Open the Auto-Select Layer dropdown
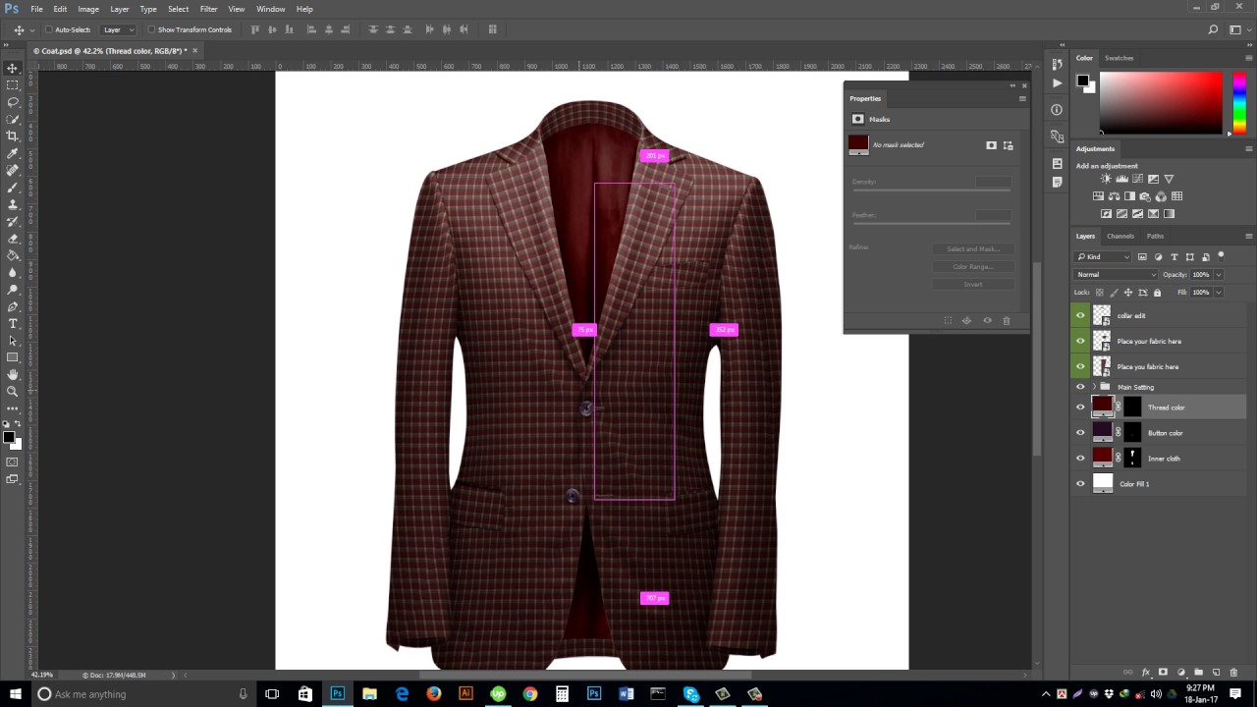 click(x=119, y=30)
